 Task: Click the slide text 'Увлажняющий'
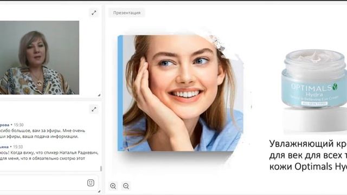coord(301,144)
